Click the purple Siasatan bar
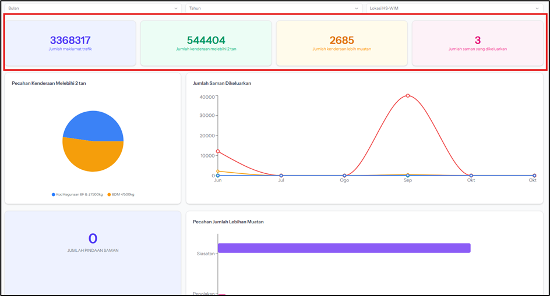 (x=344, y=248)
